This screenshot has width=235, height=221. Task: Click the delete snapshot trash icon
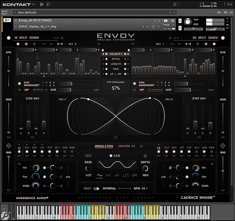click(x=158, y=27)
